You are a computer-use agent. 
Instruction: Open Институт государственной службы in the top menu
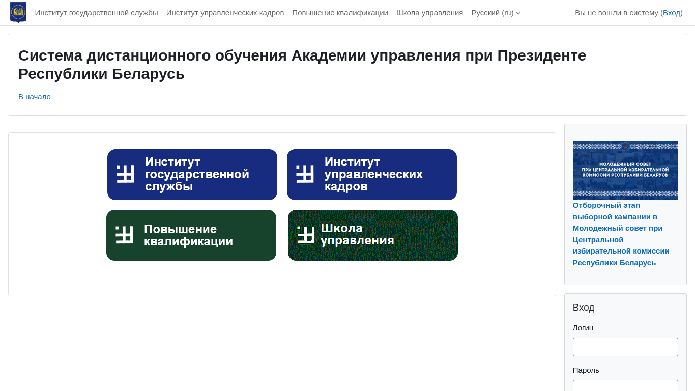click(x=97, y=13)
